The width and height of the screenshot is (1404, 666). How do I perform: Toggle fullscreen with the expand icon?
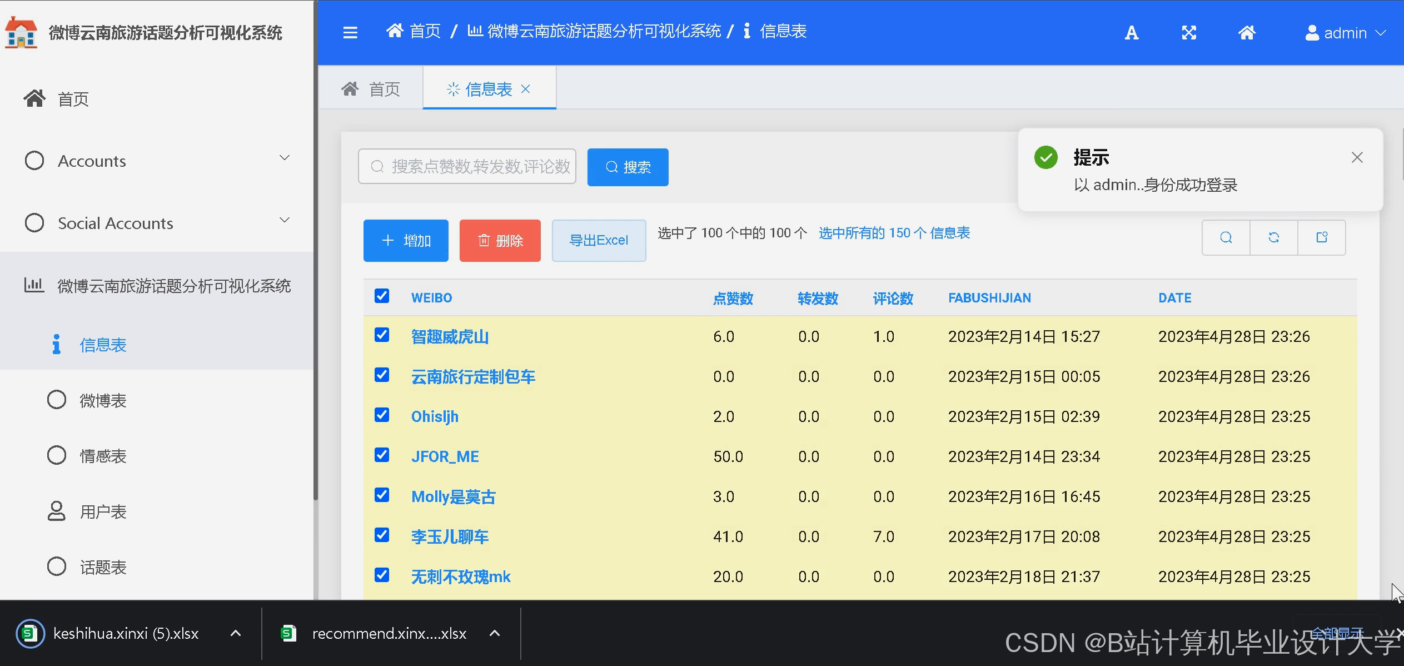click(1189, 33)
